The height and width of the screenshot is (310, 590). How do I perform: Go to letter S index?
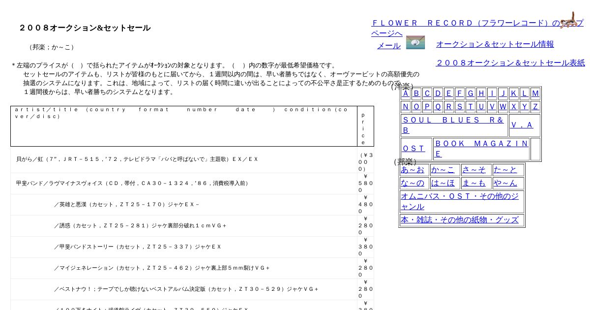pos(460,107)
